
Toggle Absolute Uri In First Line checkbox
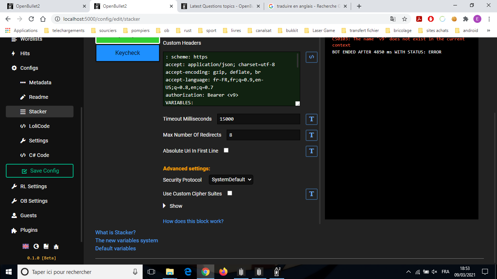tap(226, 150)
